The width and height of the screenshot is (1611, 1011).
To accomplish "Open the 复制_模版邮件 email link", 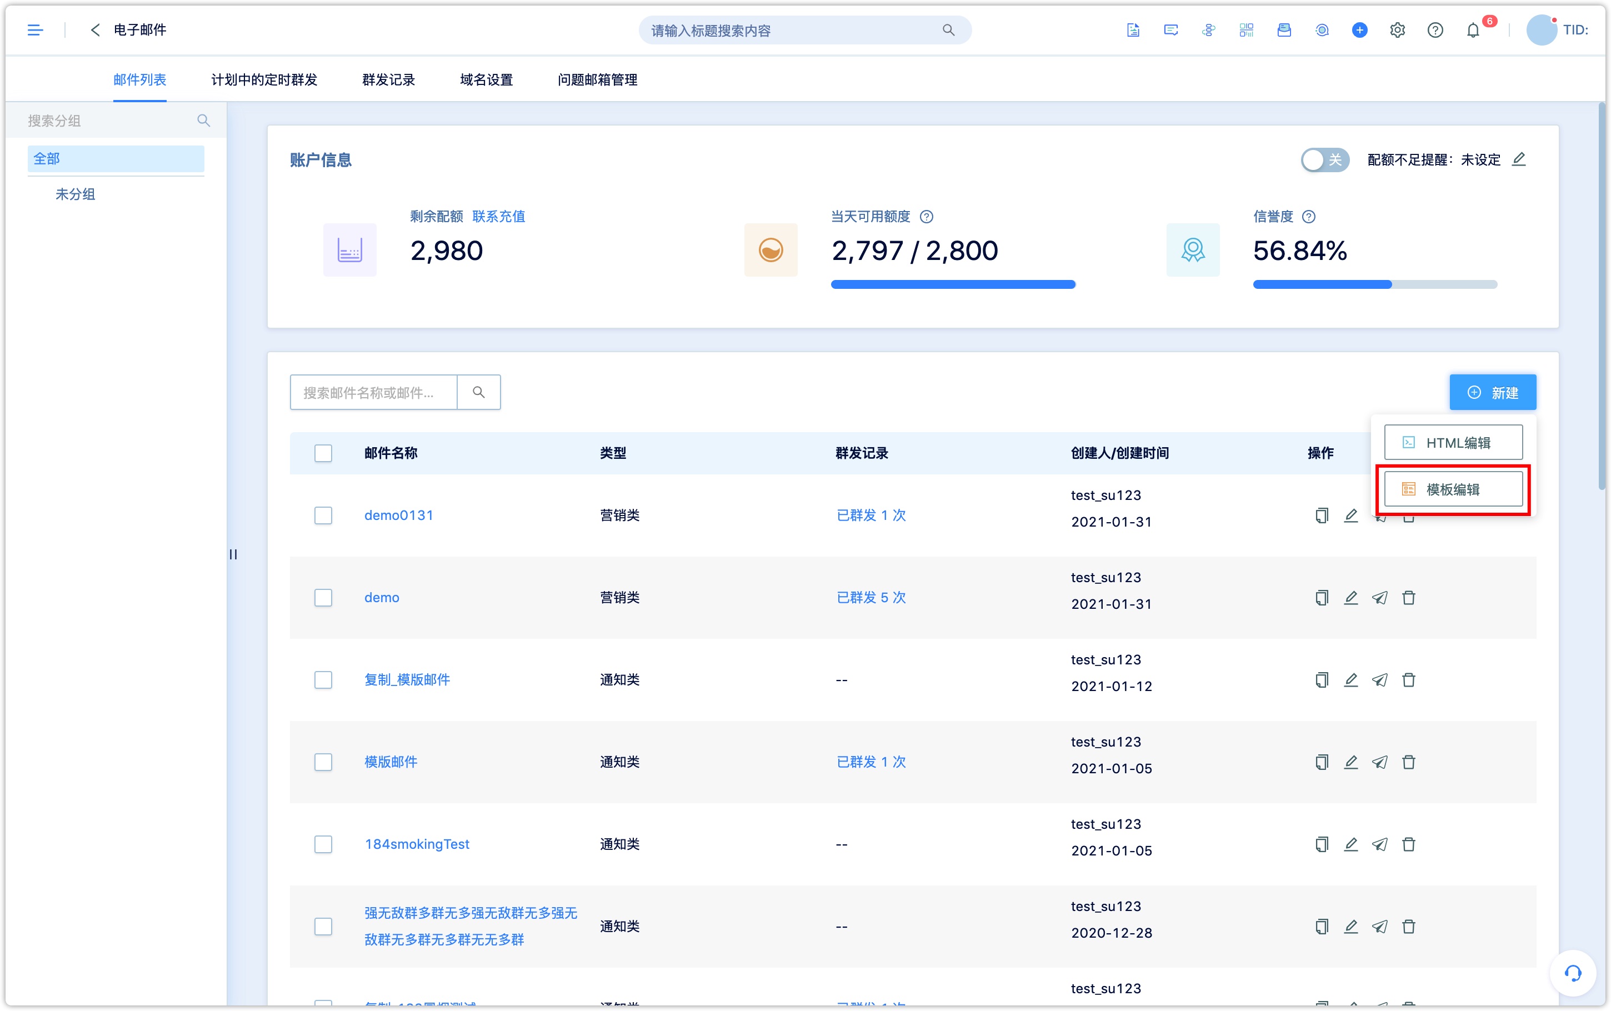I will point(407,680).
